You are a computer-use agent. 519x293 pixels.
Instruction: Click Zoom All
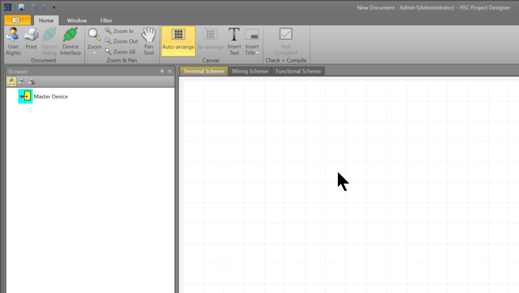120,52
